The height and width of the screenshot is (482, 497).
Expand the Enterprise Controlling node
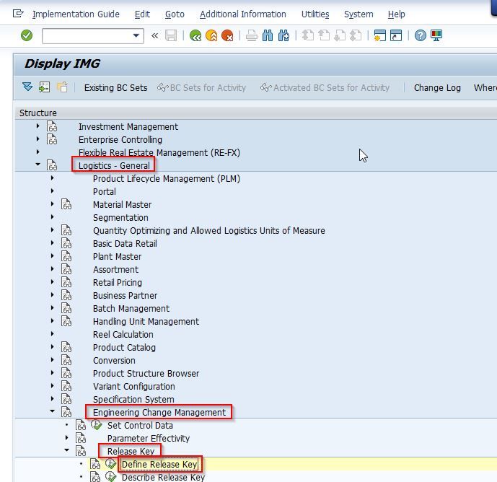click(38, 139)
